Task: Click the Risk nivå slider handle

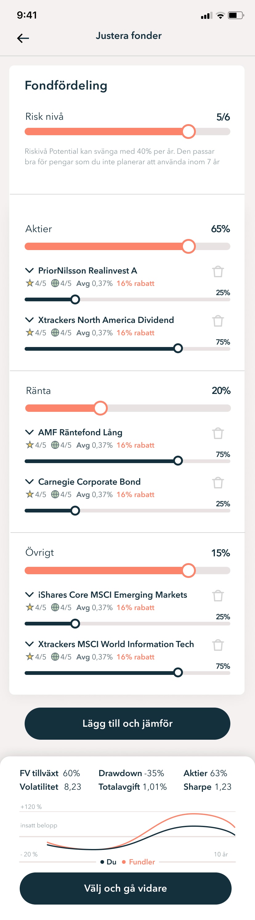Action: (x=188, y=132)
